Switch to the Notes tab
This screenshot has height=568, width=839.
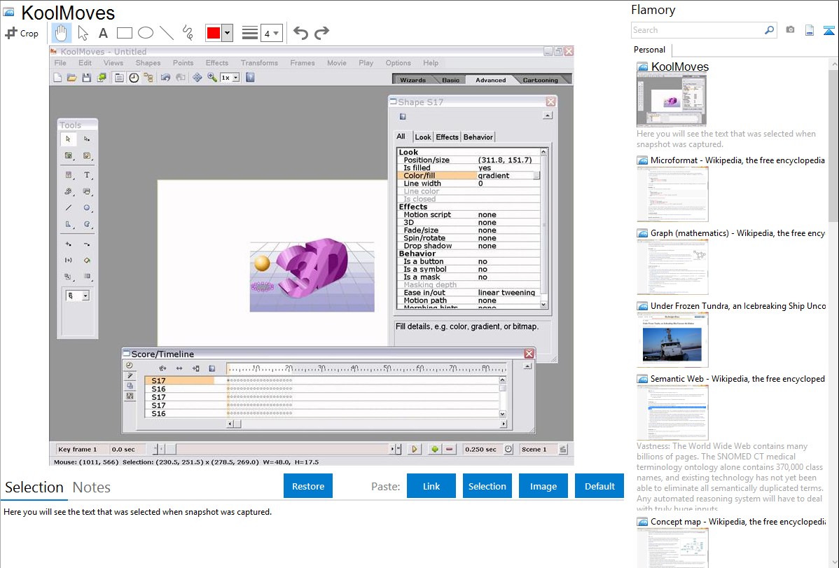click(92, 487)
